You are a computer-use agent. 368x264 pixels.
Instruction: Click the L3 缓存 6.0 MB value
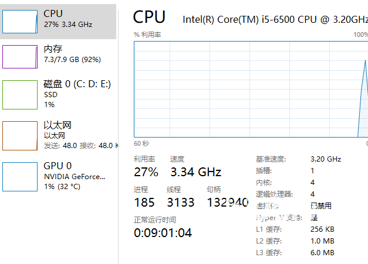click(322, 252)
